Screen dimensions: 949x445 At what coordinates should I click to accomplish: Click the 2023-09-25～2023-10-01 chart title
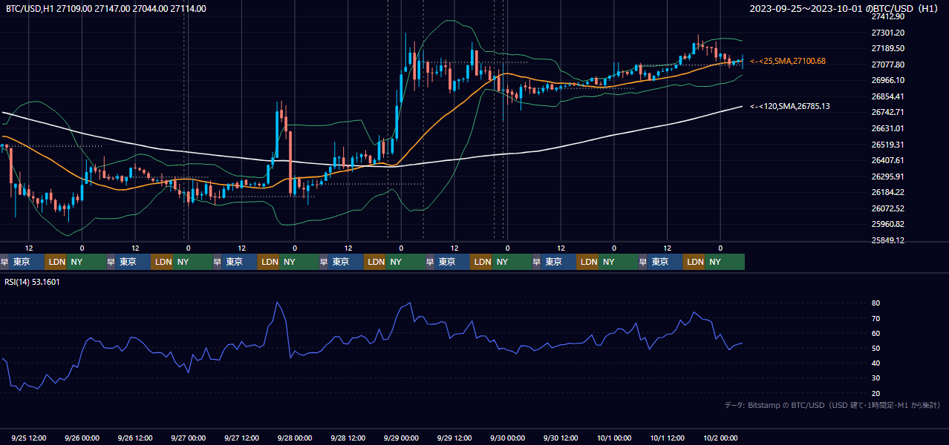click(x=844, y=9)
